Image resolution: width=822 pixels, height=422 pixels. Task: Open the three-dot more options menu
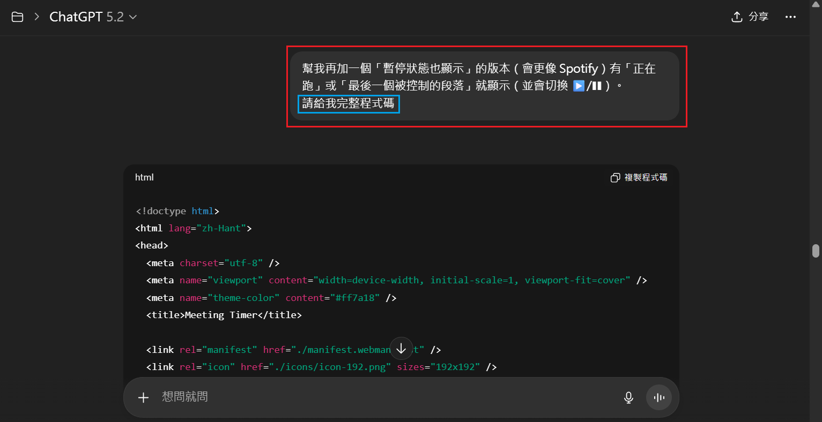point(790,17)
